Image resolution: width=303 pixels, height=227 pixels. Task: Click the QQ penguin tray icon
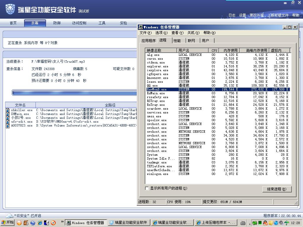pos(265,223)
